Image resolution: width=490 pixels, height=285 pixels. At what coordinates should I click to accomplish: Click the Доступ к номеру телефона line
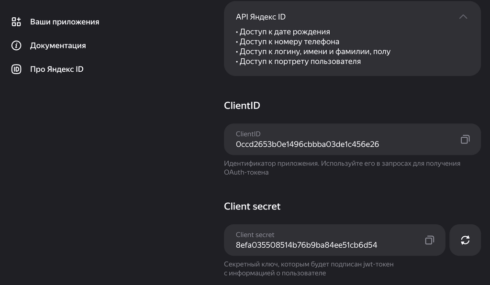tap(289, 42)
